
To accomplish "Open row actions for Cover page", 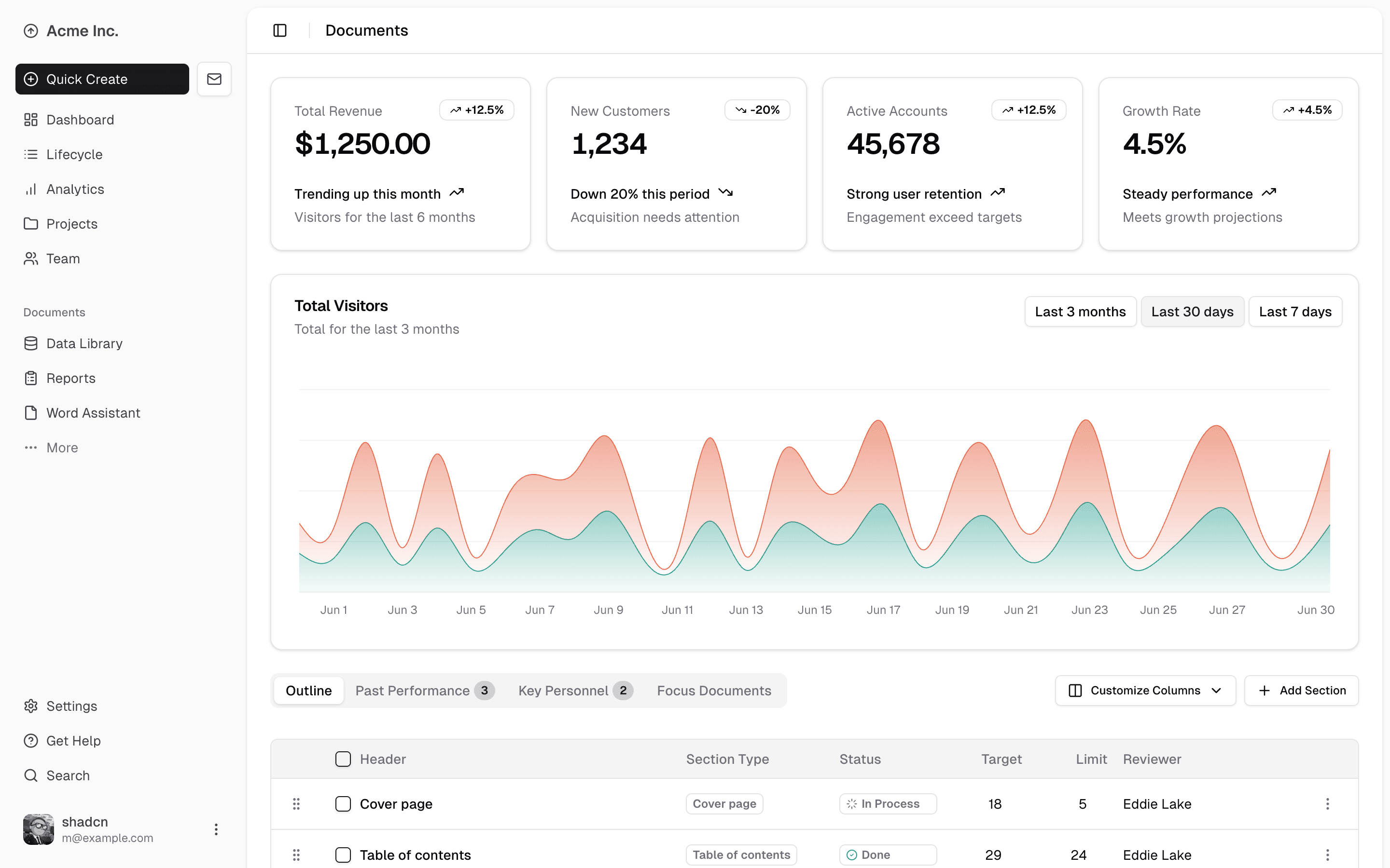I will coord(1327,804).
